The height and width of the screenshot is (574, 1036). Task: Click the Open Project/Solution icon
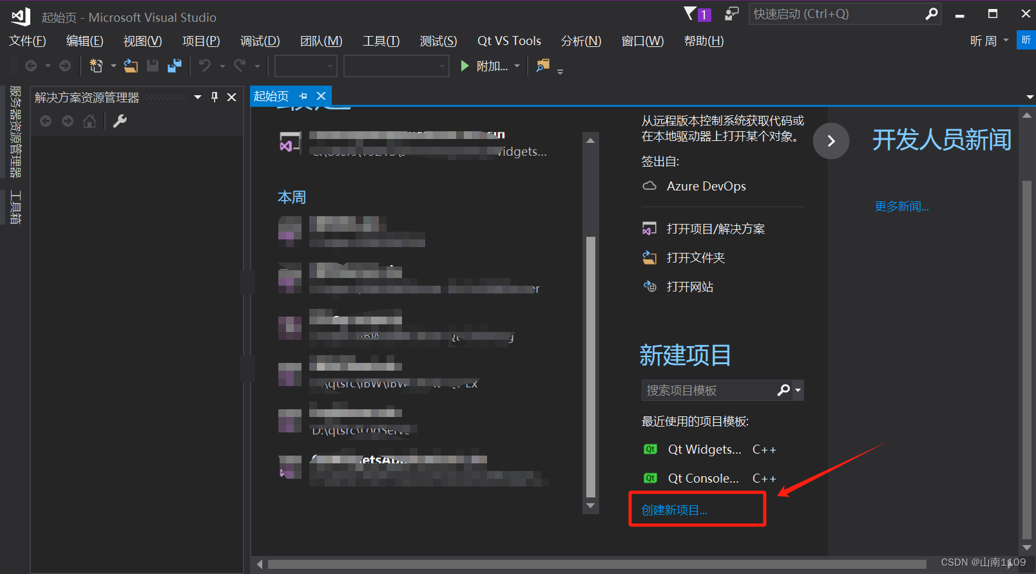[x=649, y=228]
